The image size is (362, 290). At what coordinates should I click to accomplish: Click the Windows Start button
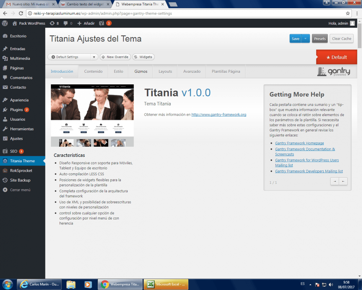tap(7, 284)
